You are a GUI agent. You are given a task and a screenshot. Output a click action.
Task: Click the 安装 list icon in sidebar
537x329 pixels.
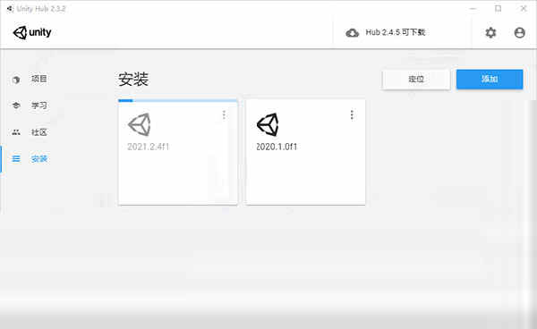[16, 158]
